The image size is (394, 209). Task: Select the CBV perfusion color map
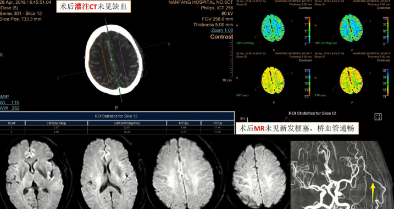273,28
